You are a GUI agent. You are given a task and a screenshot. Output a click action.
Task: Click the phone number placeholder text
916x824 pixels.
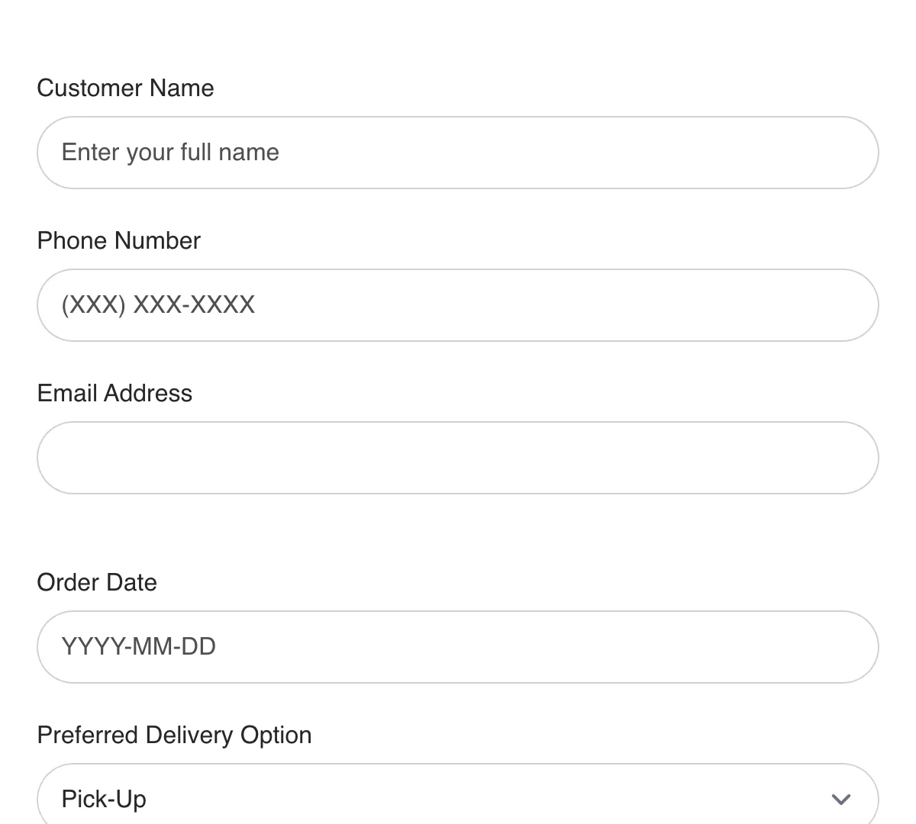coord(157,305)
